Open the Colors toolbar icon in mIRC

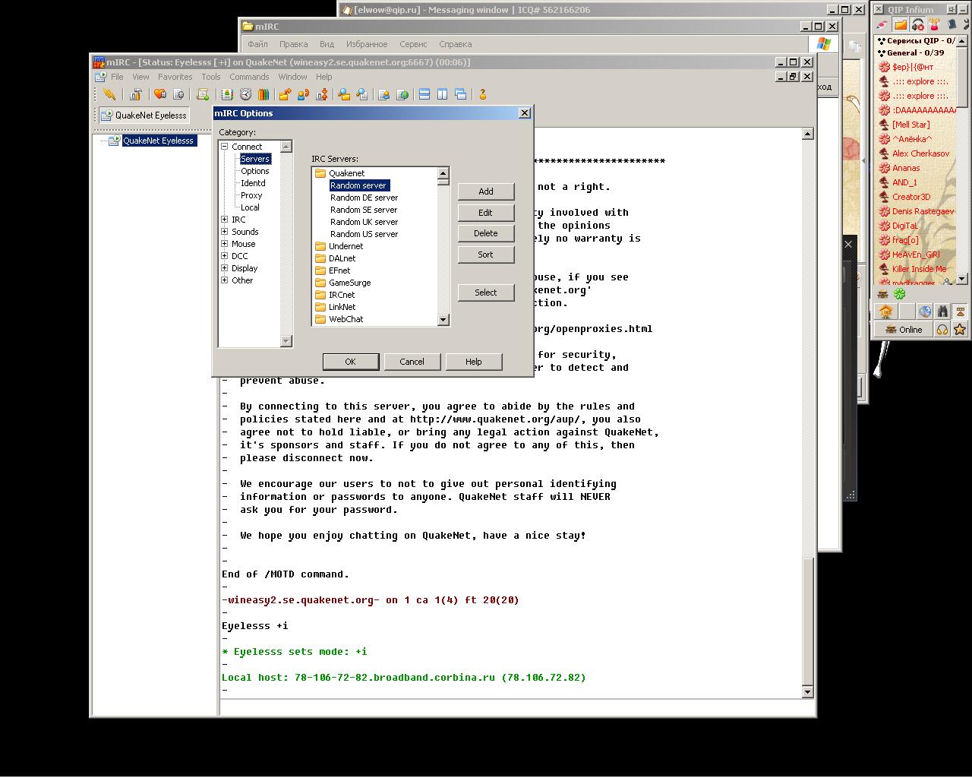264,94
